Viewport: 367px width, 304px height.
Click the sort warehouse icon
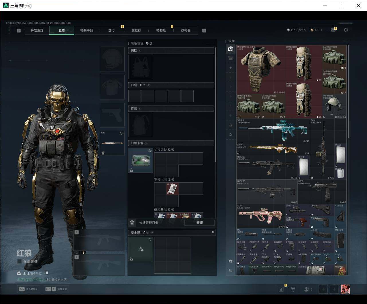(231, 271)
